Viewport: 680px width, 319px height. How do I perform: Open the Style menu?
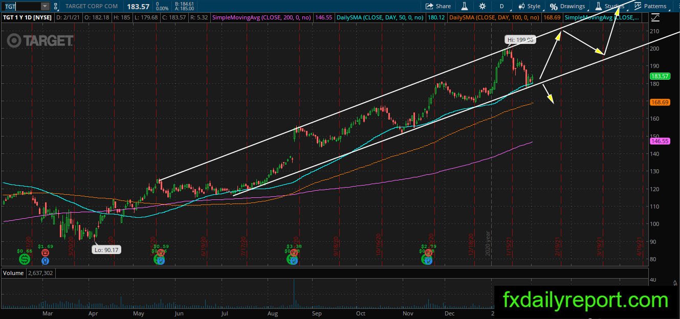click(x=529, y=6)
